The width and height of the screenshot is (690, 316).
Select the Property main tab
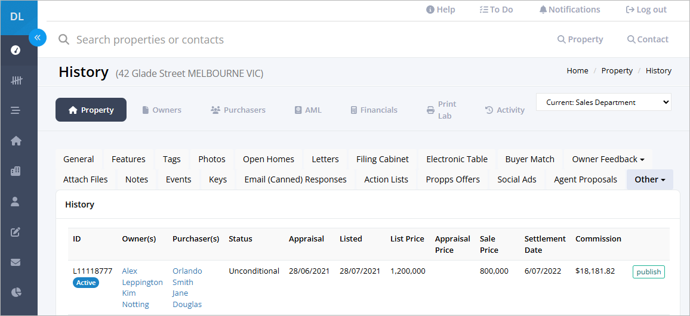91,110
